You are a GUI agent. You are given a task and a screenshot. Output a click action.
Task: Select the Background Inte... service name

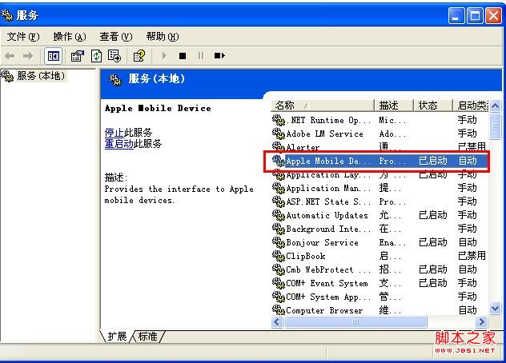[328, 229]
